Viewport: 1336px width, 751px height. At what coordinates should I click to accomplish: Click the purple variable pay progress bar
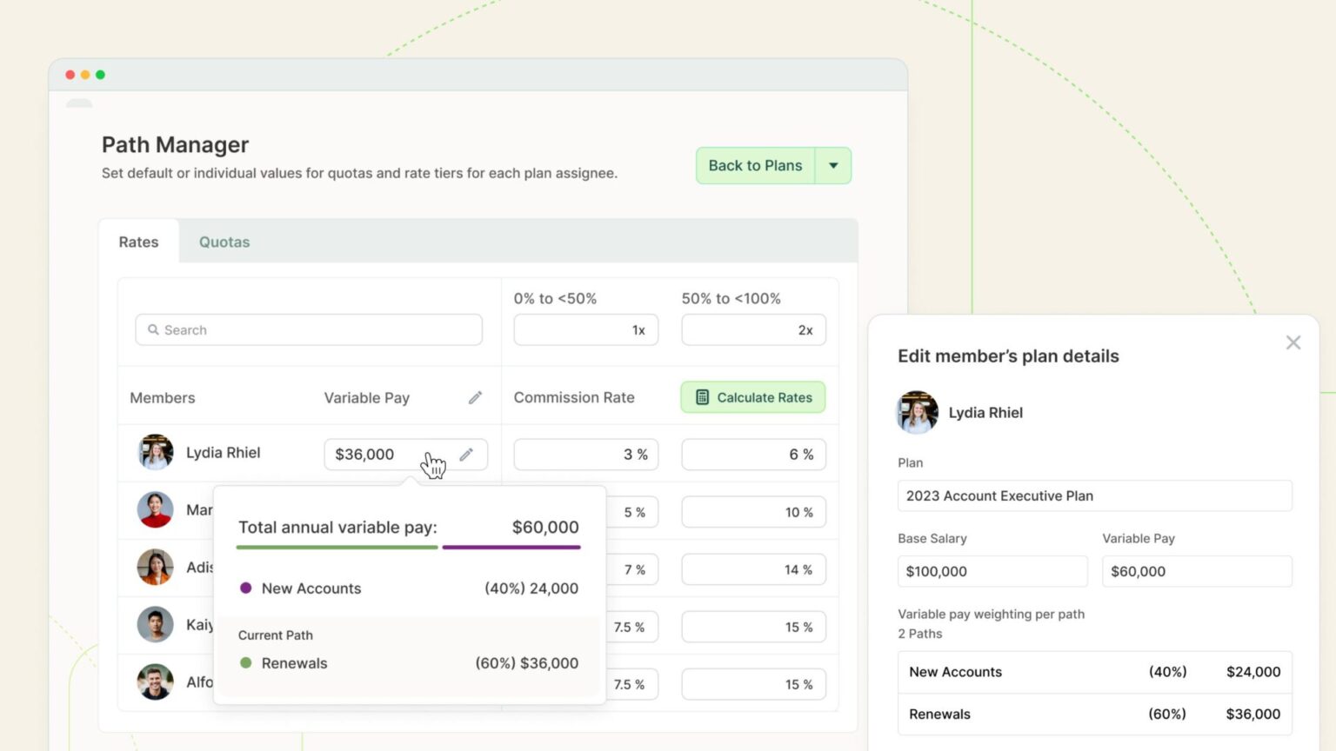[511, 548]
